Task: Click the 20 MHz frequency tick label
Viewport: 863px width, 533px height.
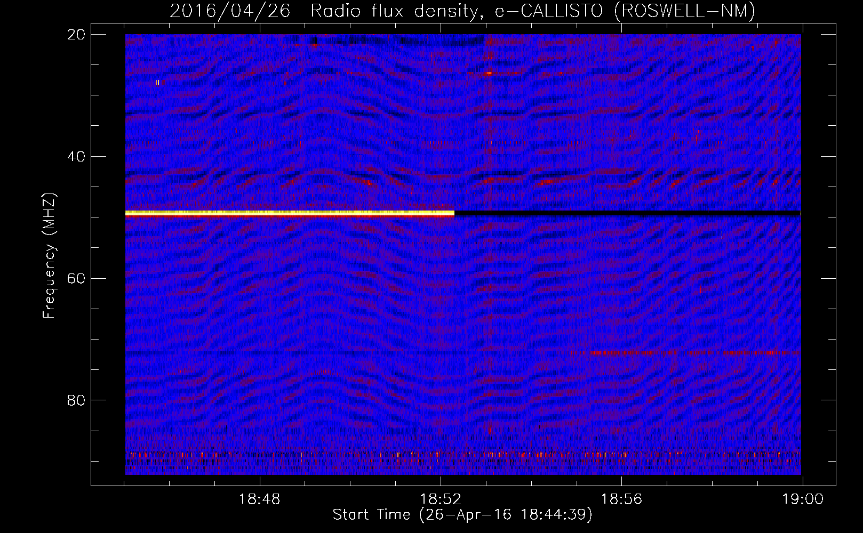Action: tap(76, 35)
